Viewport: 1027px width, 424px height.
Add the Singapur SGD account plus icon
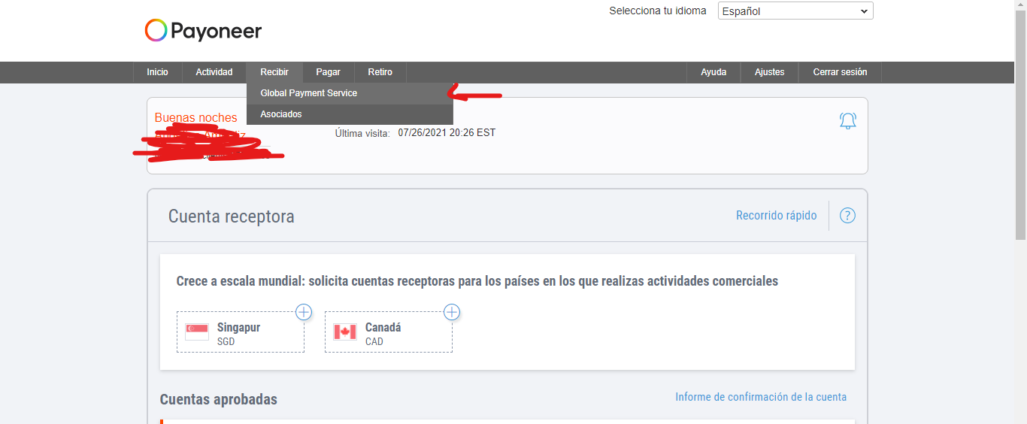[304, 312]
